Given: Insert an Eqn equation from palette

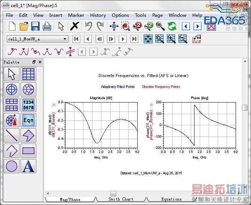Looking at the screenshot, I should tap(28, 120).
